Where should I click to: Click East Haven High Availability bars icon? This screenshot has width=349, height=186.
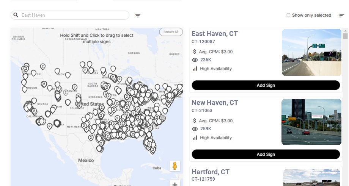[x=195, y=69]
